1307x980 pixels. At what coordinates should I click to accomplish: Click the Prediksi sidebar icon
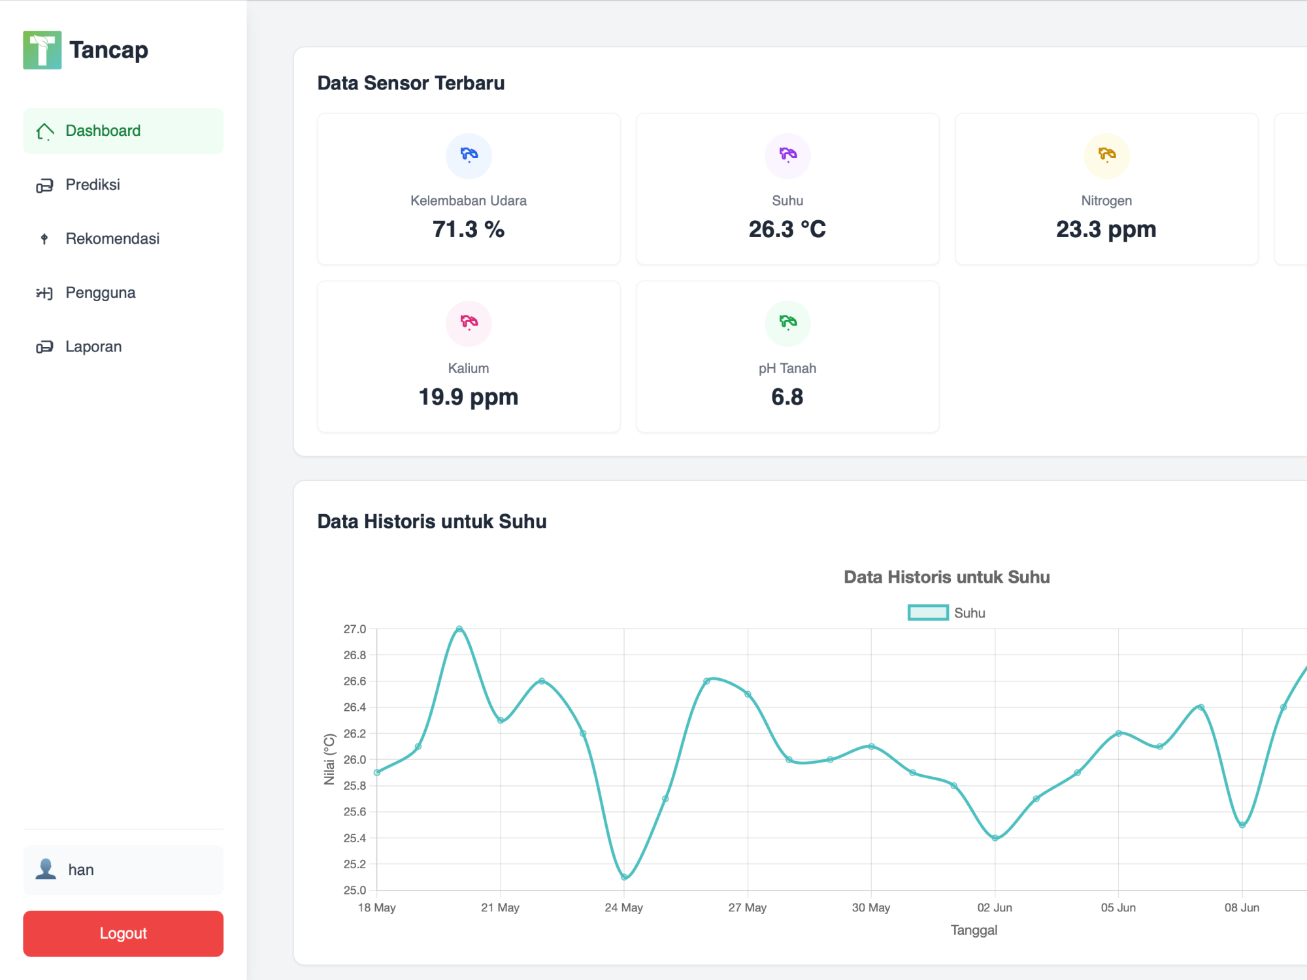[x=44, y=186]
